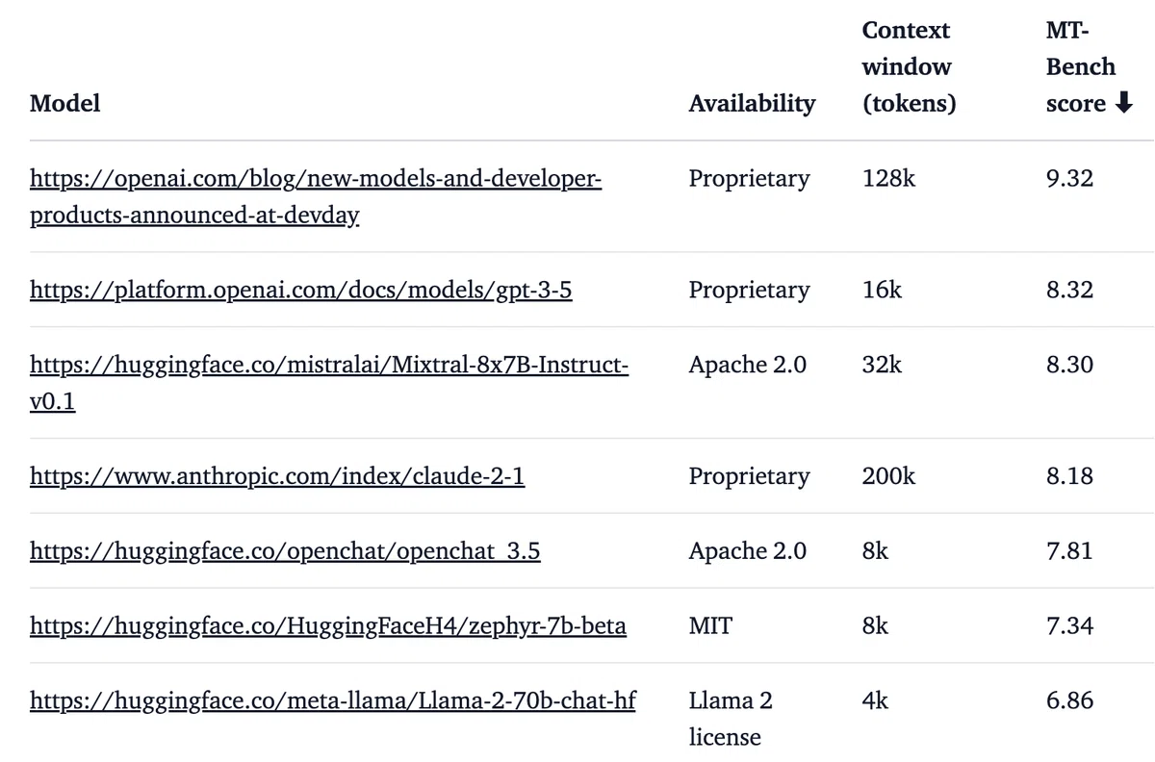Select the 200k context window cell
Image resolution: width=1155 pixels, height=762 pixels.
coord(889,475)
